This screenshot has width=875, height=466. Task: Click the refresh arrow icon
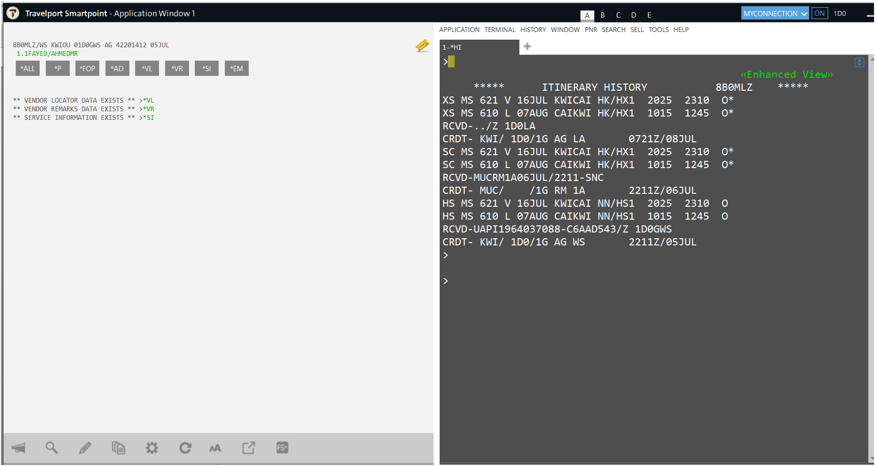185,448
